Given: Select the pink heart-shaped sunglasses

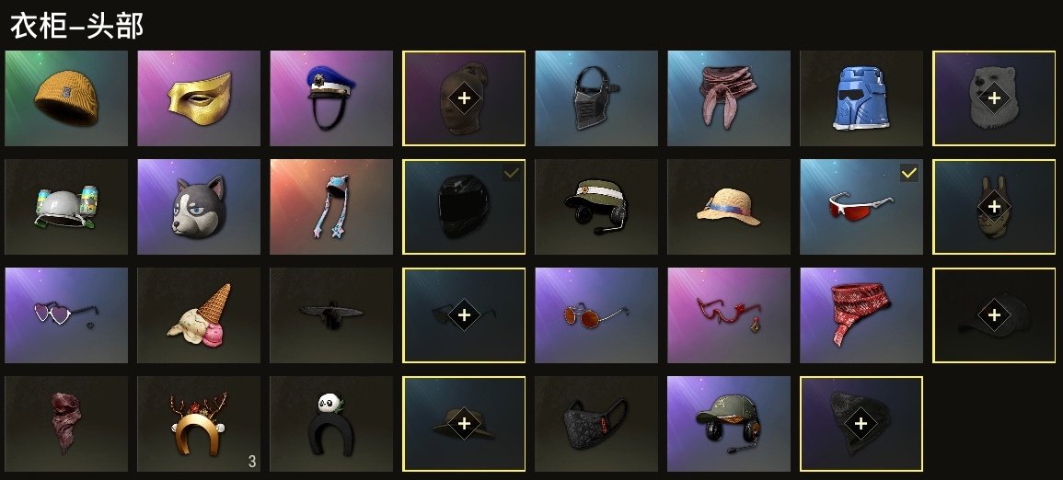Looking at the screenshot, I should tap(65, 315).
